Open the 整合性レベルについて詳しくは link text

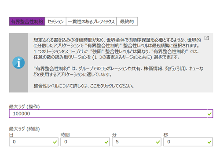[84, 86]
